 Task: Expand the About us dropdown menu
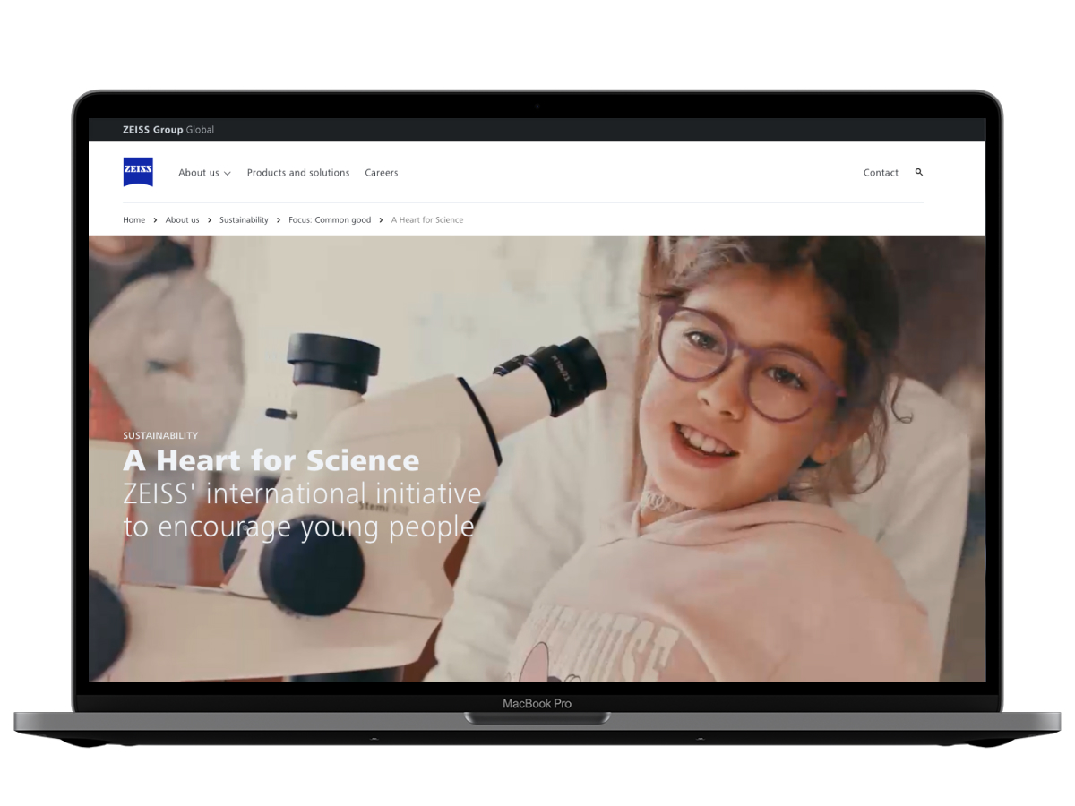point(204,173)
